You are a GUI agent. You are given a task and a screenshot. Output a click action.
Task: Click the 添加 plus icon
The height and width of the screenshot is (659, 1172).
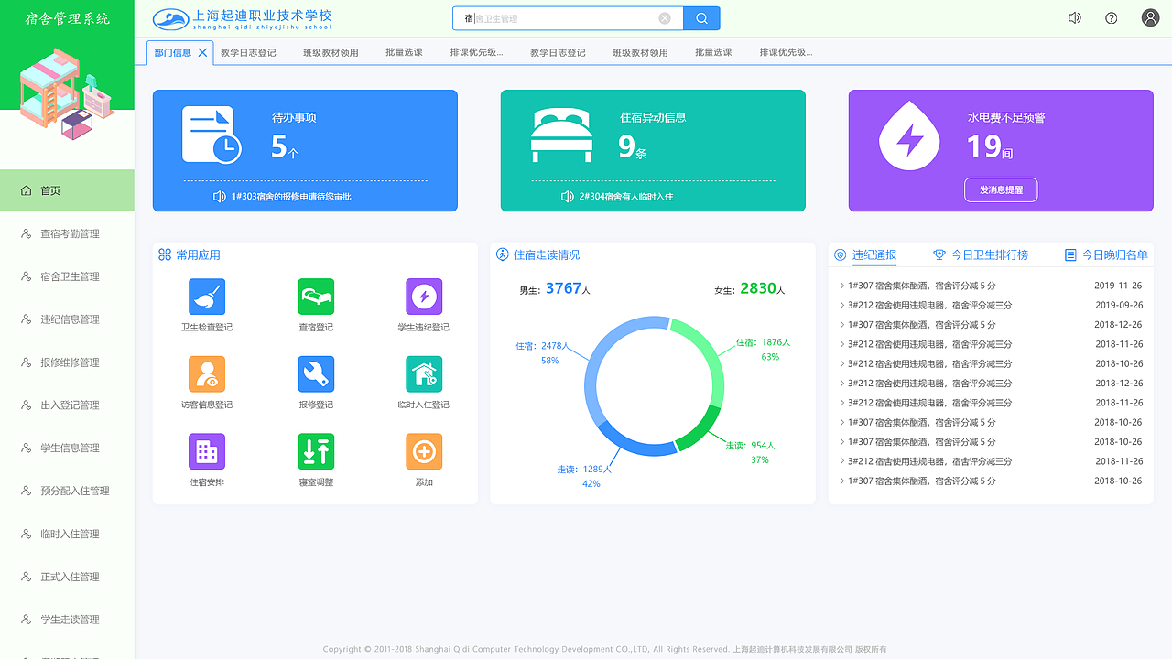423,450
